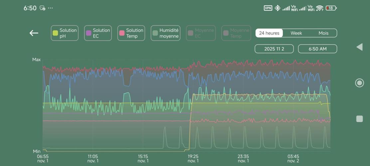The image size is (370, 166).
Task: Tap the Bluetooth status icon
Action: [x=277, y=8]
